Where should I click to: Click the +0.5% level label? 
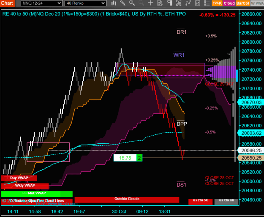(211, 36)
